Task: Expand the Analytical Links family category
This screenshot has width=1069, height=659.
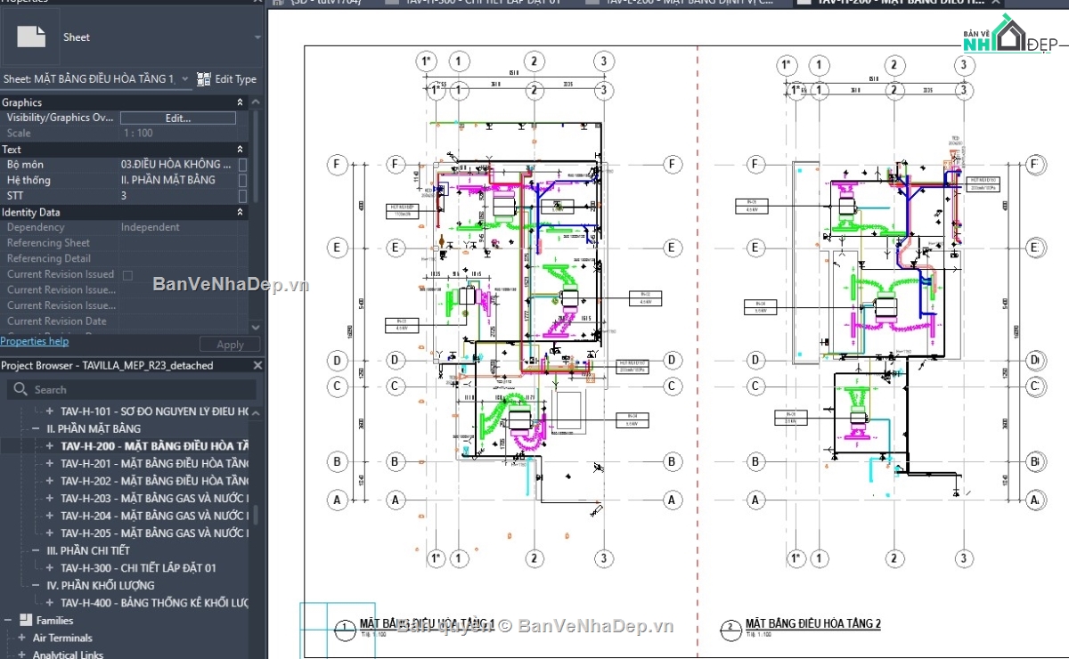Action: [21, 655]
